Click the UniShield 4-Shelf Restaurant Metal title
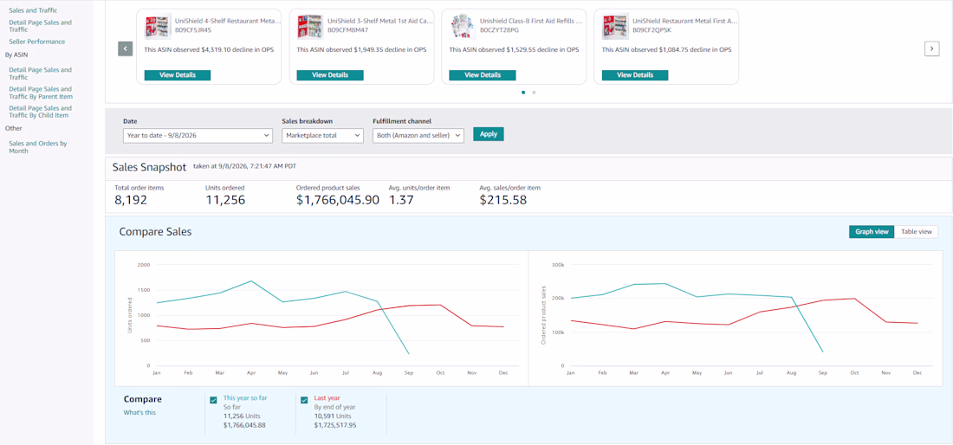The height and width of the screenshot is (445, 953). pos(228,21)
